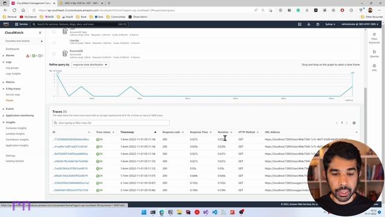Click the browser home icon
The width and height of the screenshot is (385, 217).
coord(23,10)
